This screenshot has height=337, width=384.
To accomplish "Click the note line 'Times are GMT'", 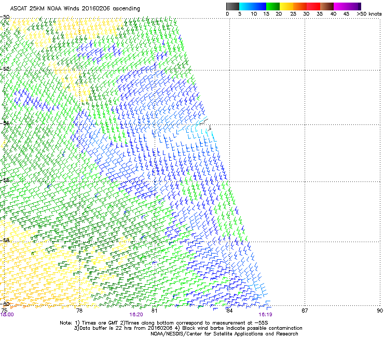I will pyautogui.click(x=100, y=323).
